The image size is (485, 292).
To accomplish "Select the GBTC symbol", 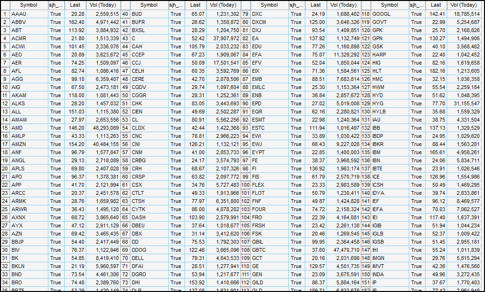I will pyautogui.click(x=269, y=250).
